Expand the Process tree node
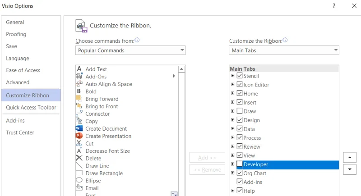Screen dimensions: 361x196 [232, 137]
